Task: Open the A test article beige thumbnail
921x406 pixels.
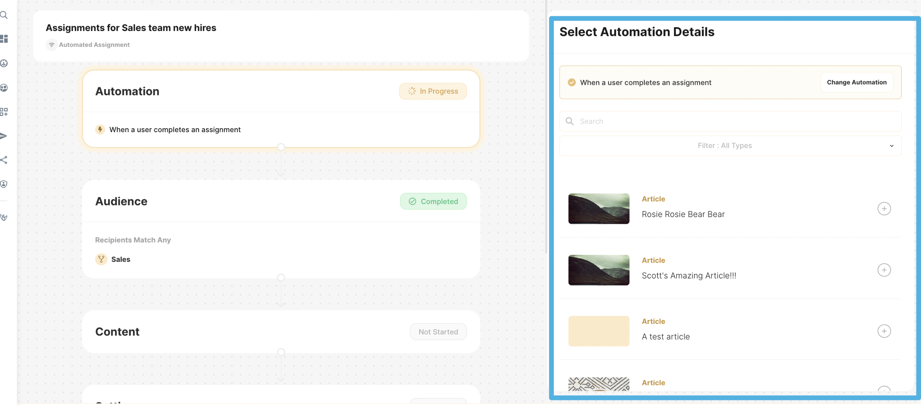Action: [x=599, y=331]
